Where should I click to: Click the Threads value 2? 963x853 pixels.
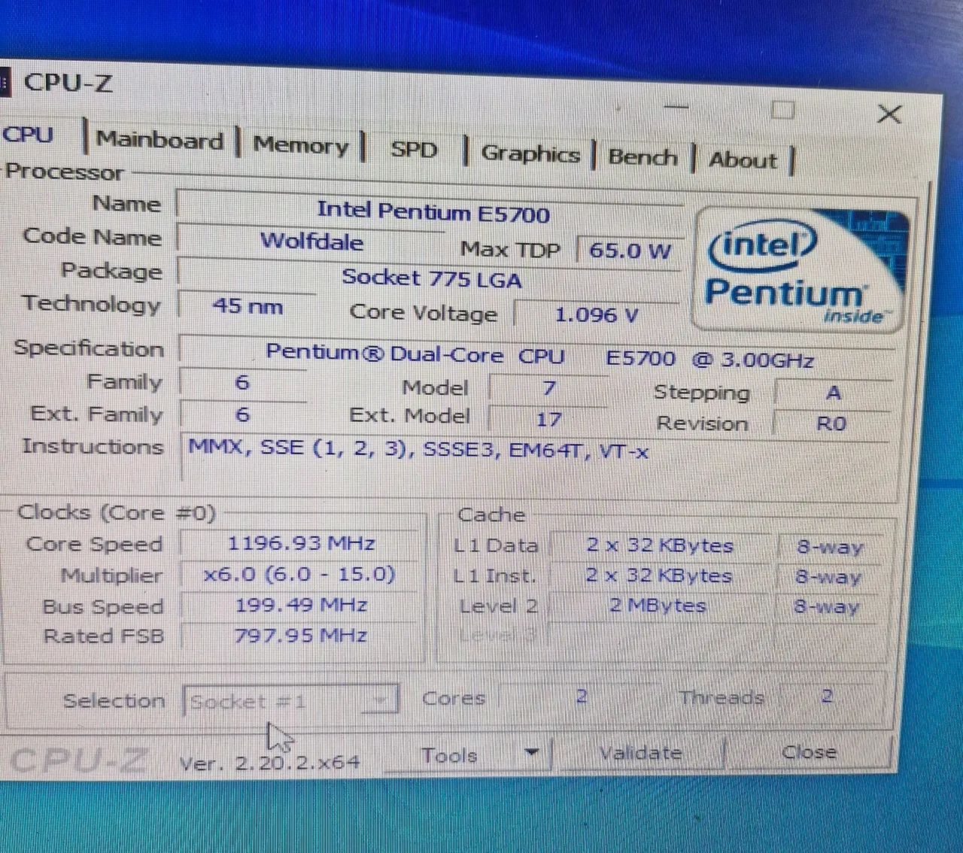827,696
